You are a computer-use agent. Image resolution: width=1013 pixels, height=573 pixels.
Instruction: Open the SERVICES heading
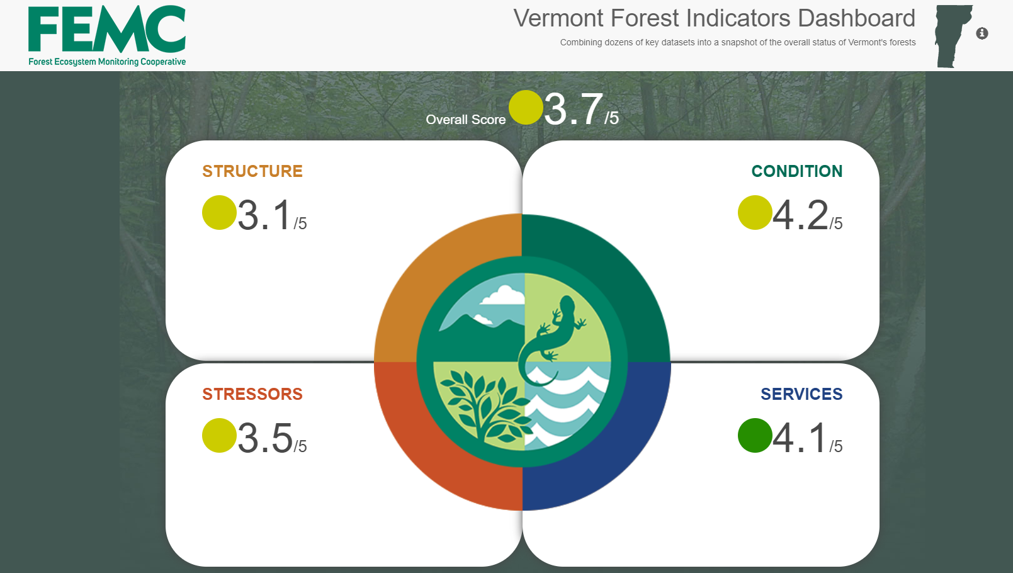(801, 394)
